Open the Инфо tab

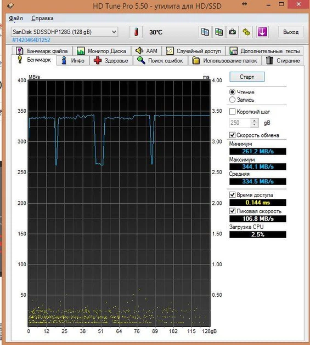point(73,60)
